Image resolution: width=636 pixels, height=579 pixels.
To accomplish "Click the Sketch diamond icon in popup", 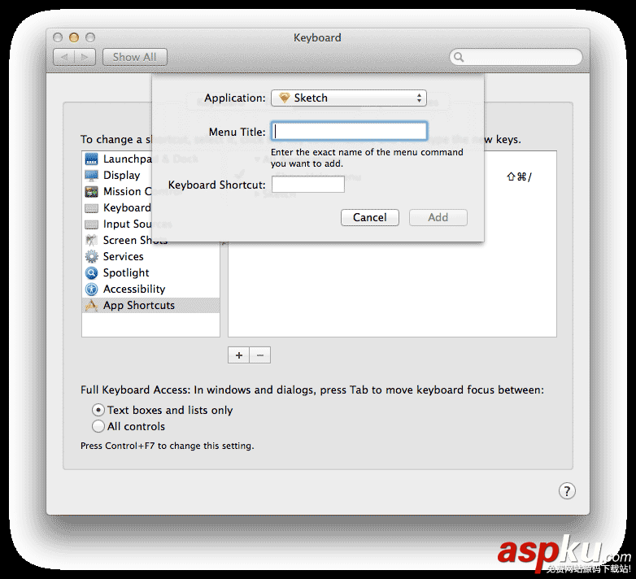I will (x=285, y=98).
